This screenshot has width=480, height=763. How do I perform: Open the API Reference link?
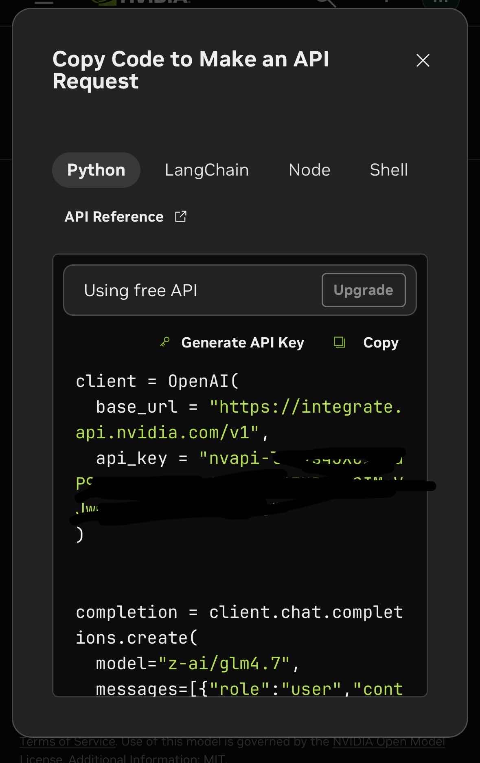[114, 217]
